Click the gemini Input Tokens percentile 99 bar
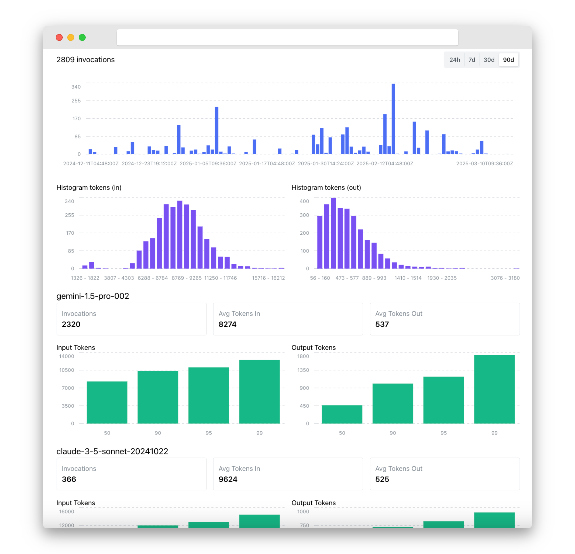This screenshot has height=554, width=575. click(x=259, y=392)
